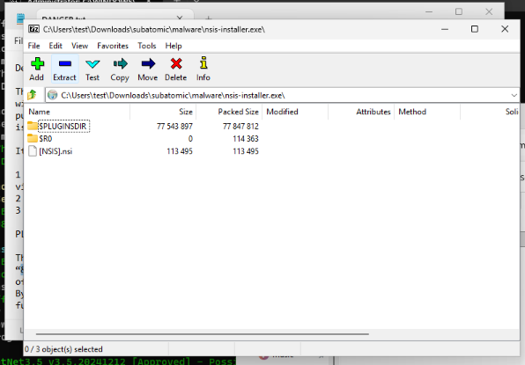
Task: Sort by Modified column header
Action: [295, 112]
